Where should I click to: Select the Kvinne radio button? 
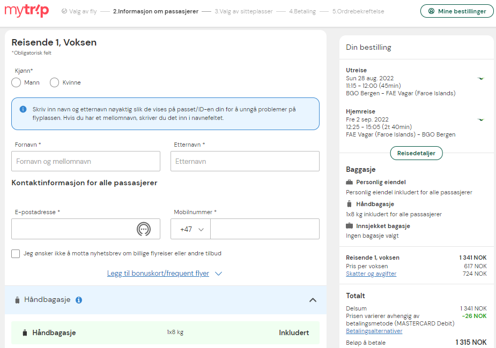tap(54, 82)
